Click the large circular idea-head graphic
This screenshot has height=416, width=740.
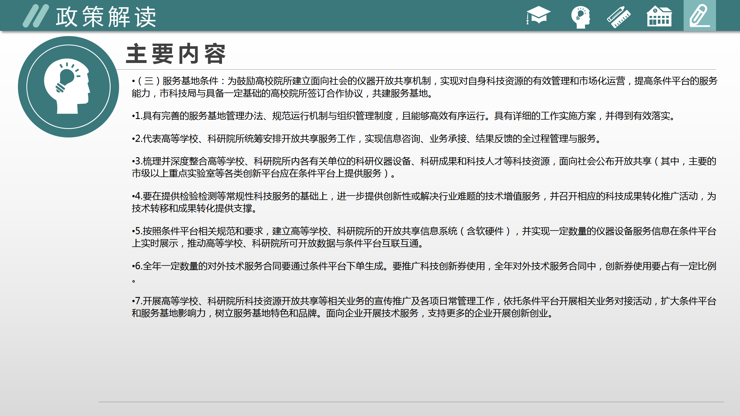69,87
